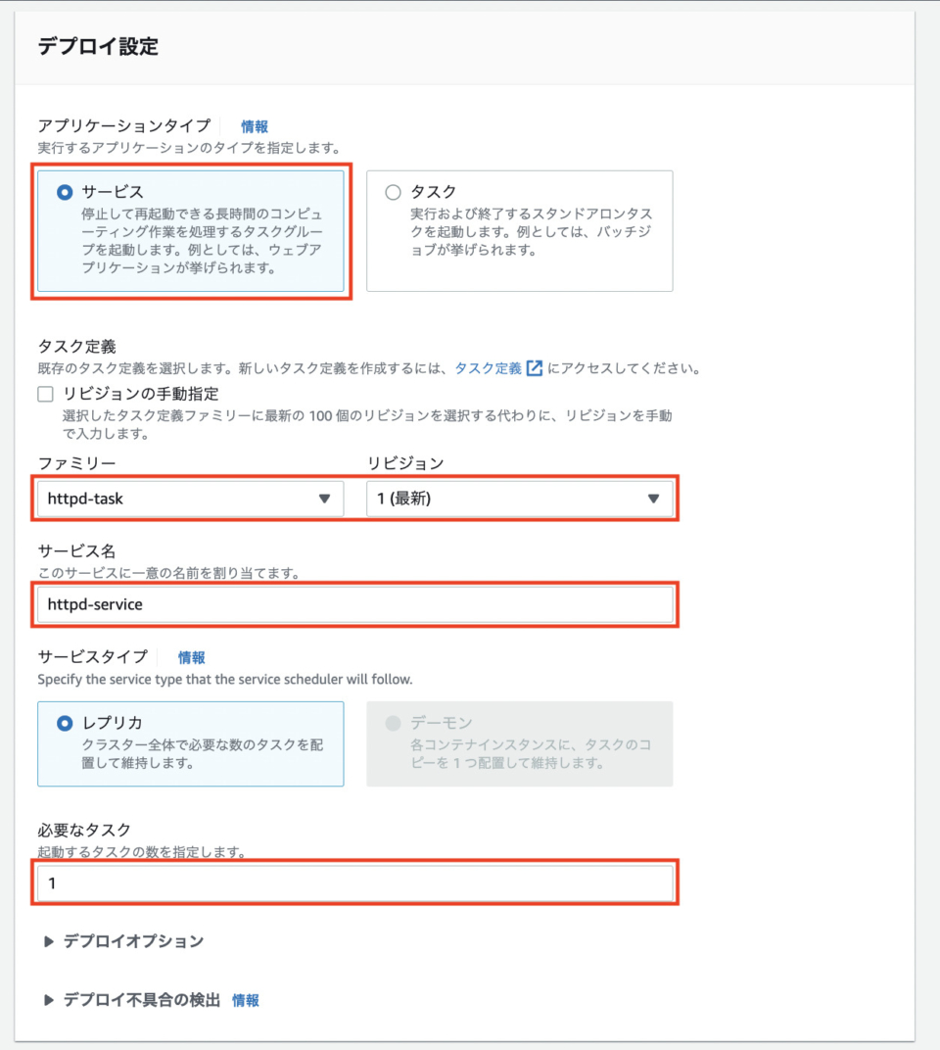Click the サービス名 input field
Viewport: 940px width, 1050px height.
[x=358, y=604]
